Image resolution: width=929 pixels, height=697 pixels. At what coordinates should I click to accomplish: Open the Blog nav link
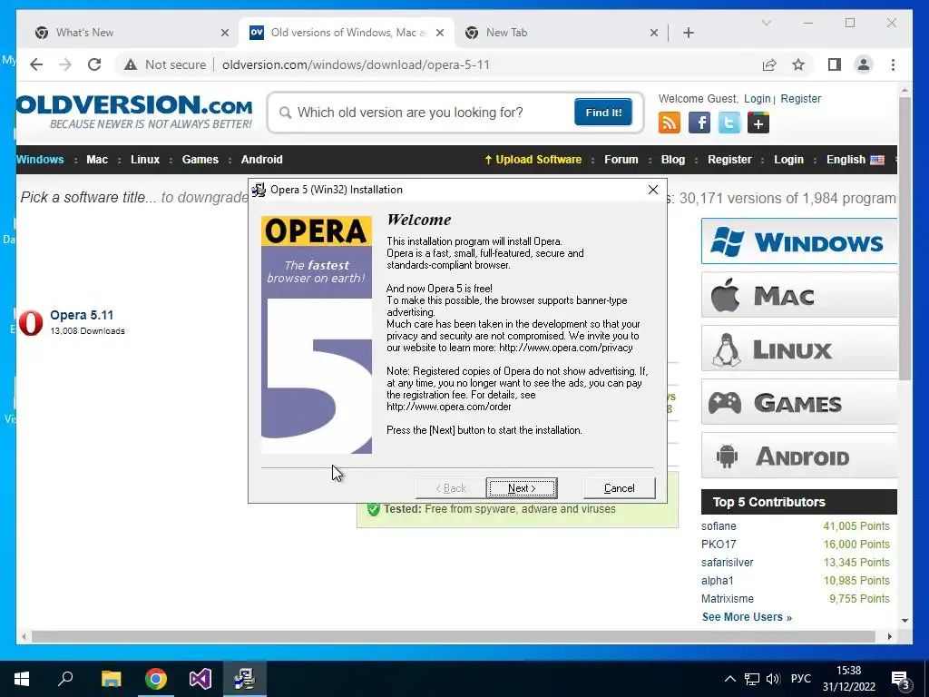click(x=672, y=160)
